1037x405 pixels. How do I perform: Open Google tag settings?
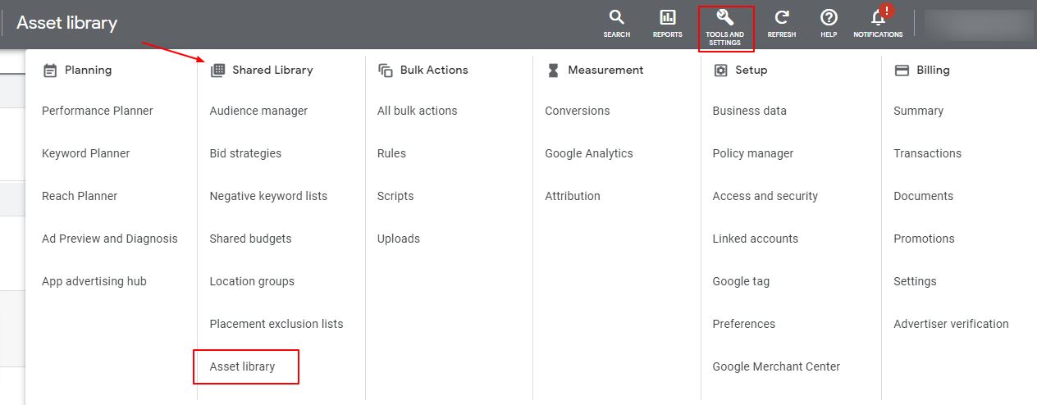(x=742, y=281)
